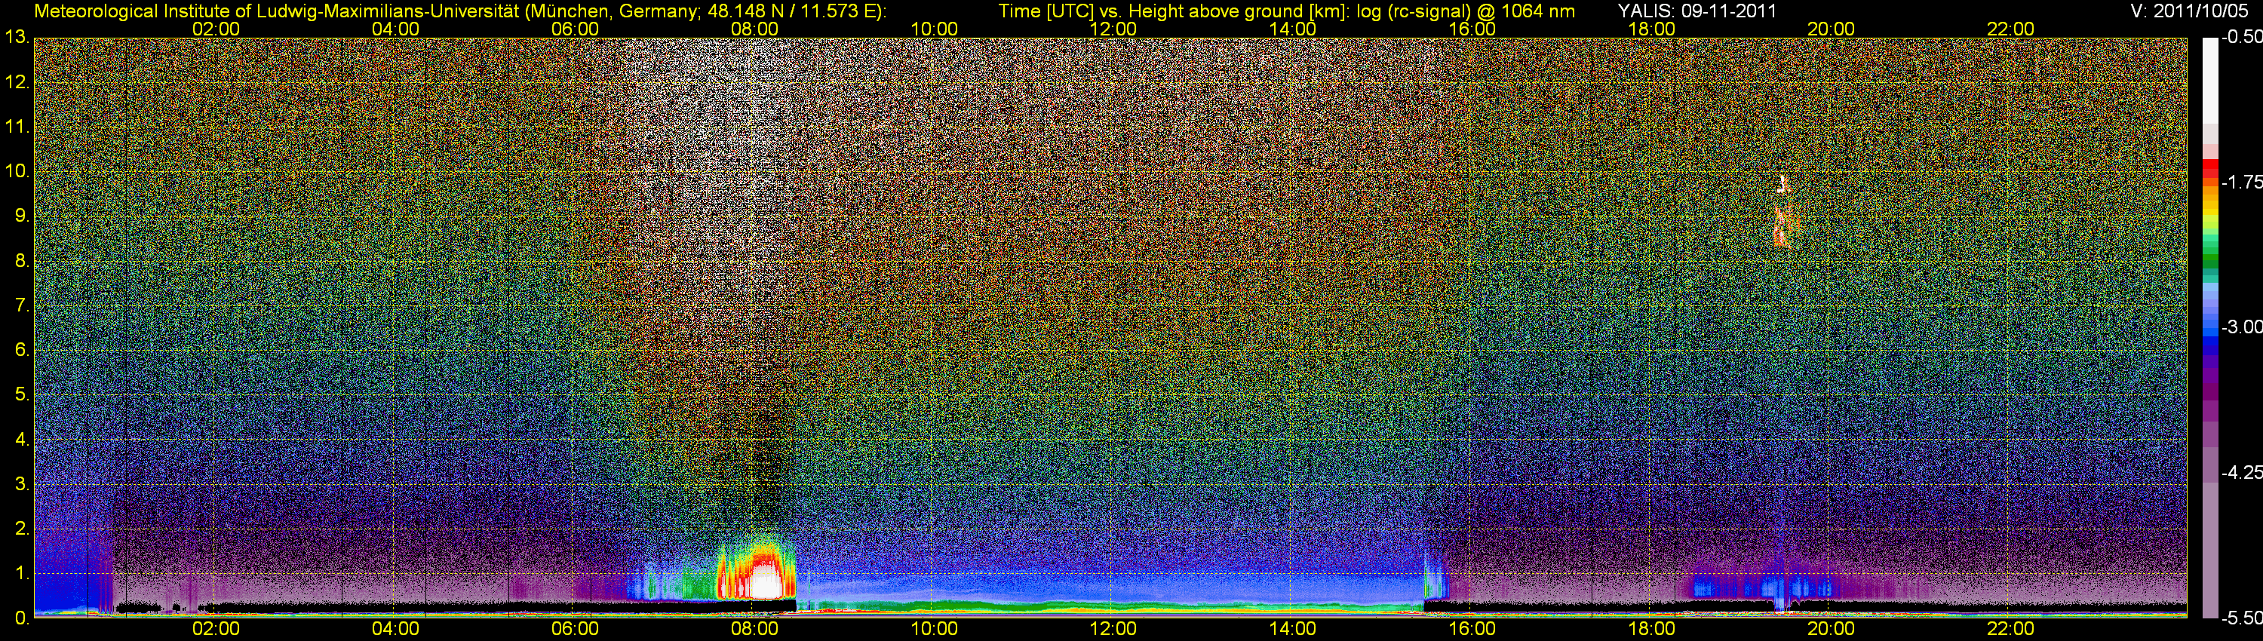Click the -5.50 color scale value
The width and height of the screenshot is (2263, 641).
coord(2241,618)
